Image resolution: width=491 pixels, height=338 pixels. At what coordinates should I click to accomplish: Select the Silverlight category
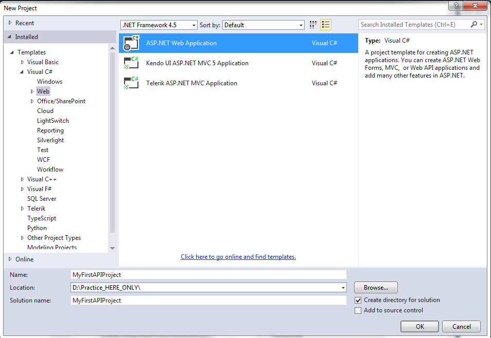tap(50, 140)
